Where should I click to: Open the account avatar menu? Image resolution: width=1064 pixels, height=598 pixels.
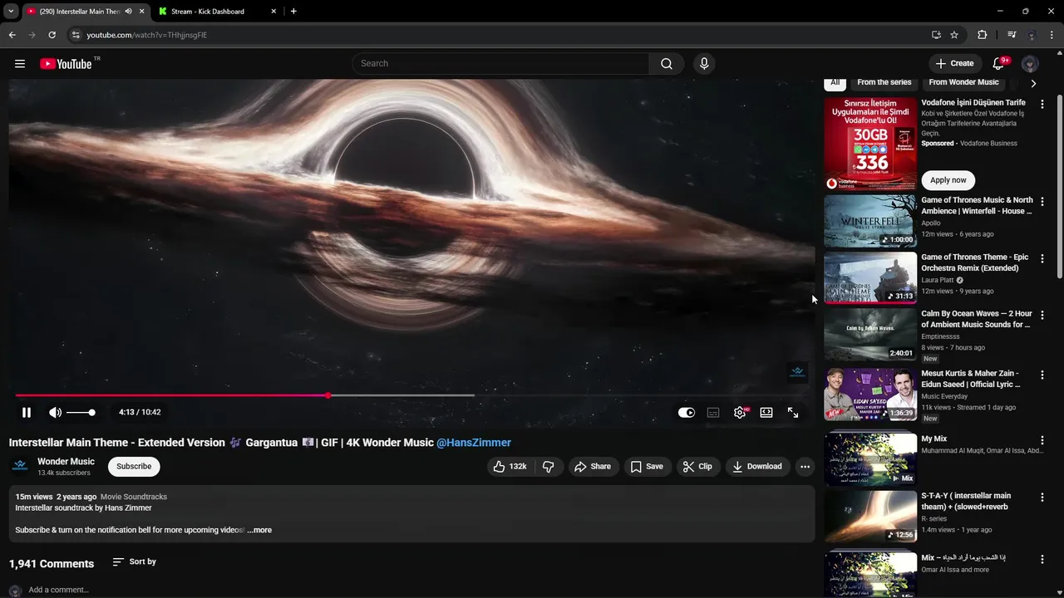pyautogui.click(x=1030, y=64)
